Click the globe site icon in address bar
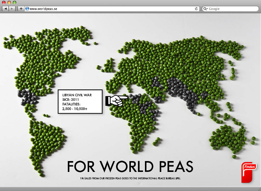The height and width of the screenshot is (191, 261). coord(27,9)
